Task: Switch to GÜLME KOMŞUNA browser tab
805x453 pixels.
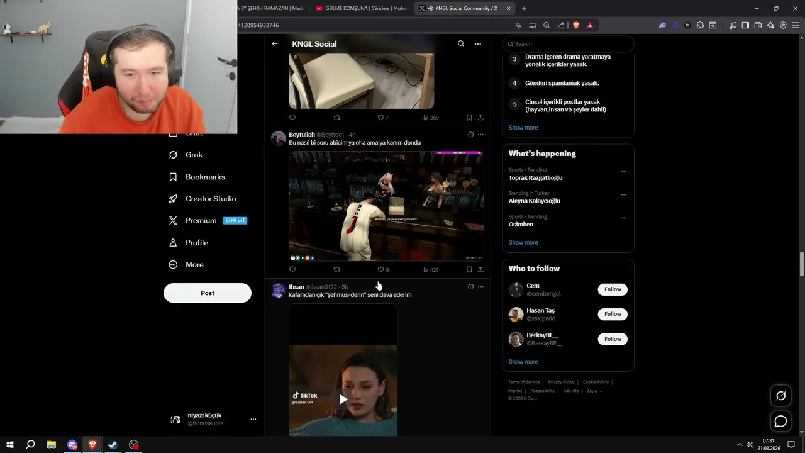Action: 362,8
